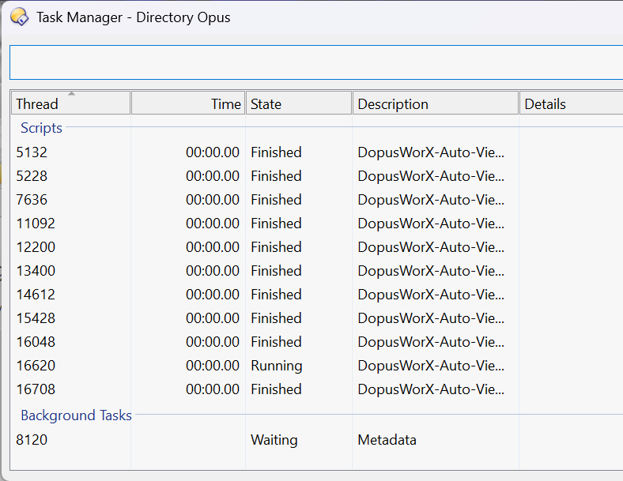Select thread 5132 row

tap(317, 152)
